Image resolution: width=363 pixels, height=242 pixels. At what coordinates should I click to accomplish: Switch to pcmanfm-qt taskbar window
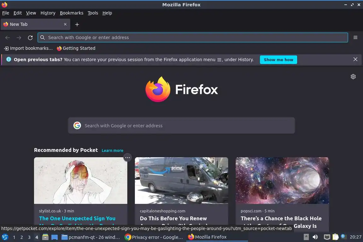tap(91, 237)
